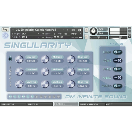This screenshot has height=132, width=132.
Task: Click the sixth lit step indicator
Action: [x=32, y=97]
